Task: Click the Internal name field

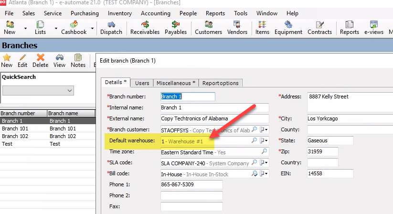Action: (x=214, y=107)
